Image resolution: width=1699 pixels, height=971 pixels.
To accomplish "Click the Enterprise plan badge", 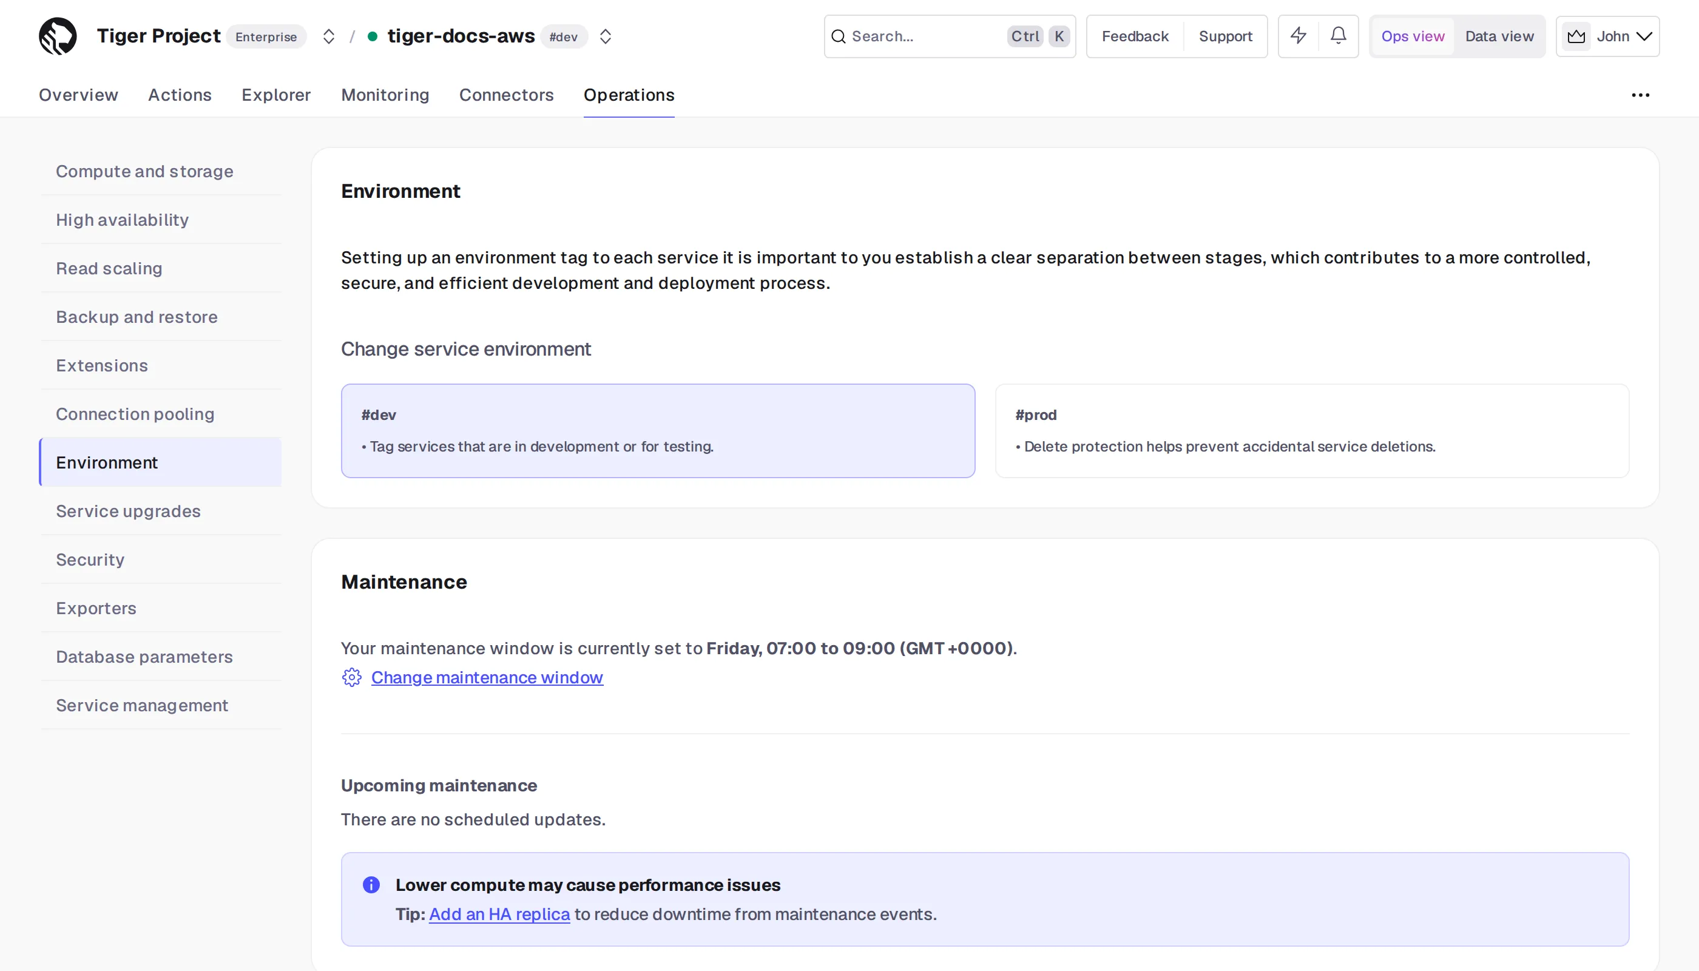I will click(x=266, y=36).
